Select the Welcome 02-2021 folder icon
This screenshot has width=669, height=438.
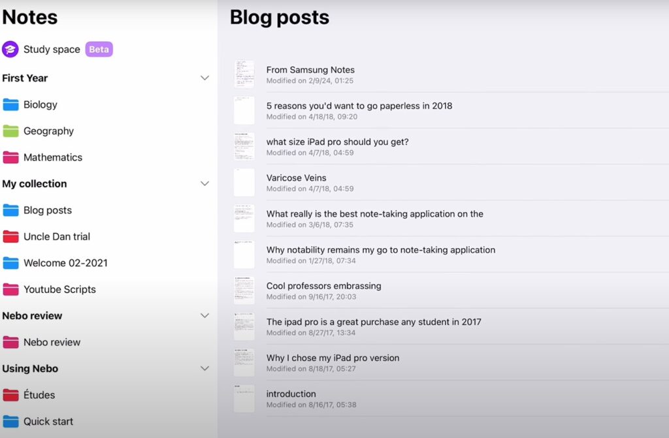pyautogui.click(x=12, y=263)
